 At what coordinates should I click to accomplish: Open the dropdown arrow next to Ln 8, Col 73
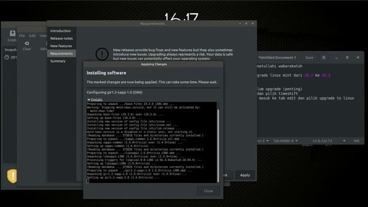tap(344, 140)
